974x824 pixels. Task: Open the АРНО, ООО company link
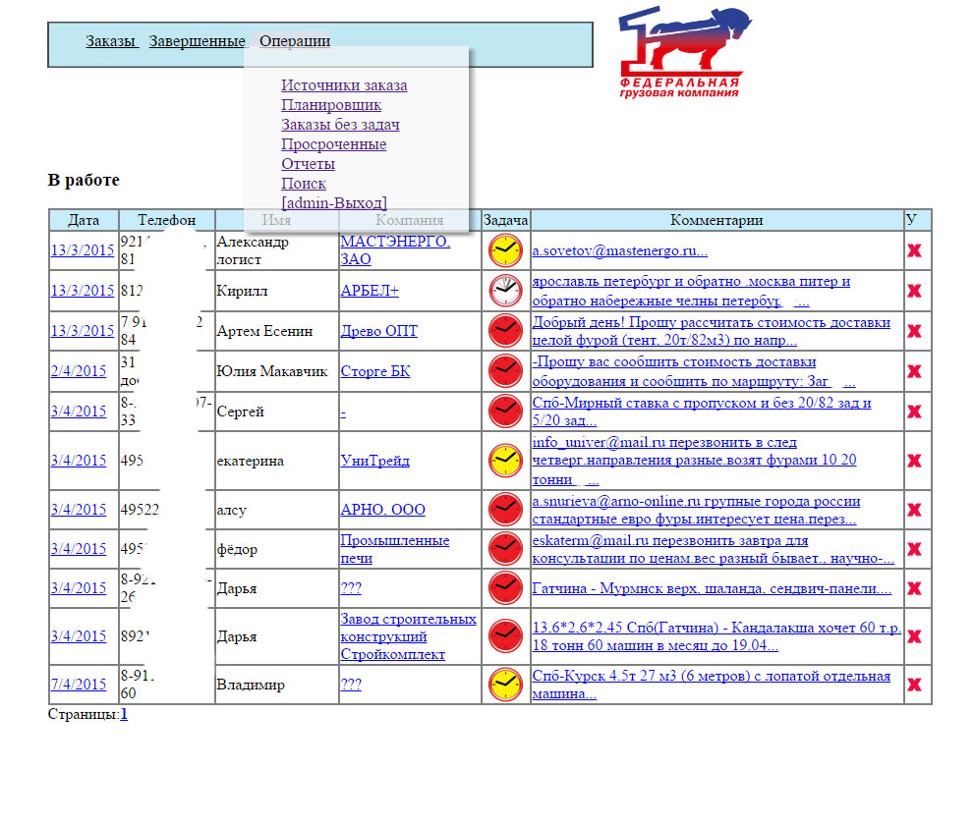click(x=382, y=510)
